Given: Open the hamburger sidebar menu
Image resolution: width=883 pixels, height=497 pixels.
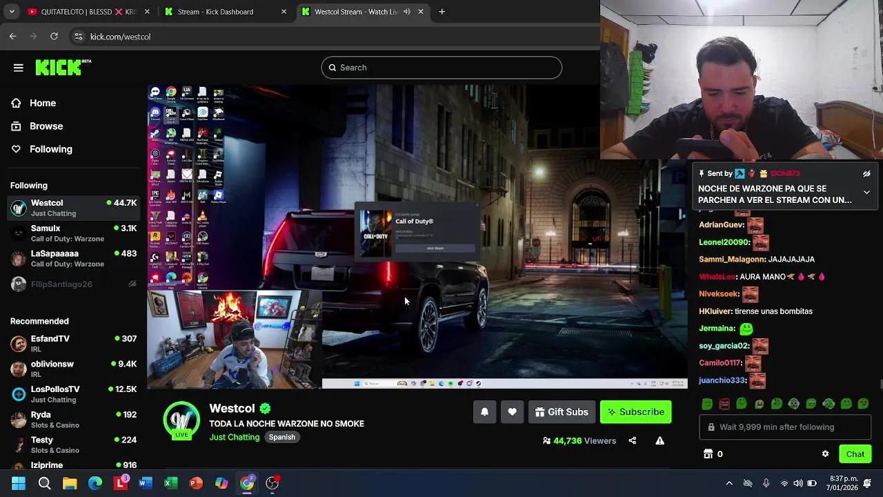Looking at the screenshot, I should tap(19, 68).
